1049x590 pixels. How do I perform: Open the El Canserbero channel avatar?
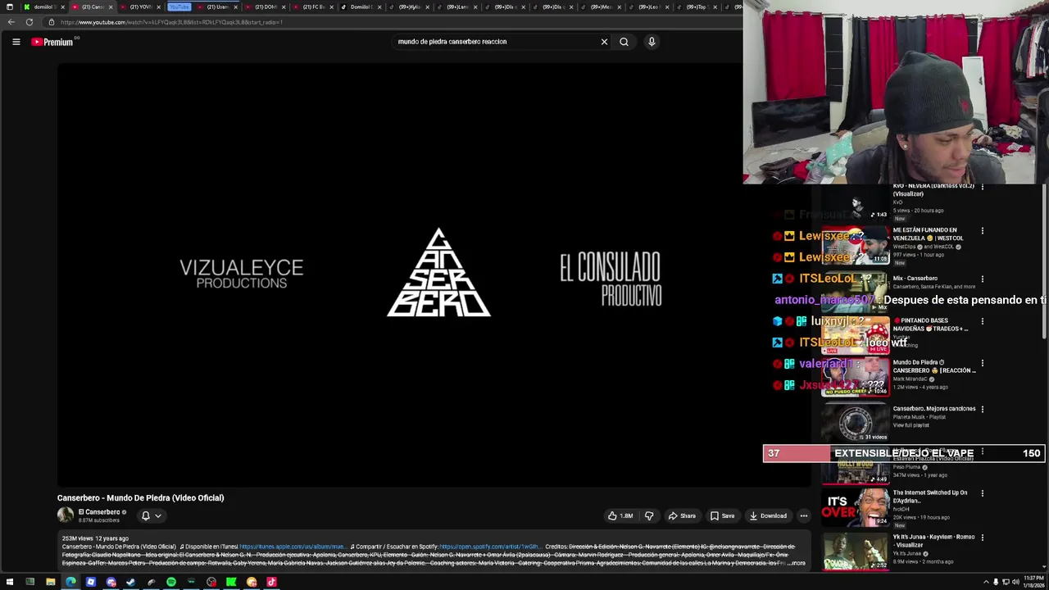coord(66,515)
